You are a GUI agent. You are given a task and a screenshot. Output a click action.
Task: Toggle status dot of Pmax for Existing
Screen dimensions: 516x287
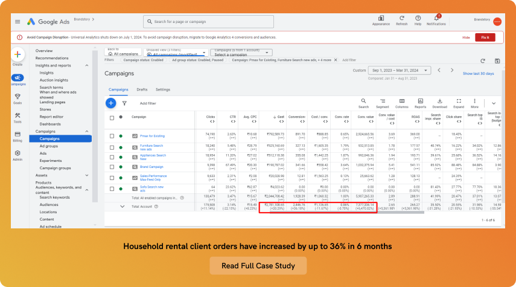pos(121,136)
